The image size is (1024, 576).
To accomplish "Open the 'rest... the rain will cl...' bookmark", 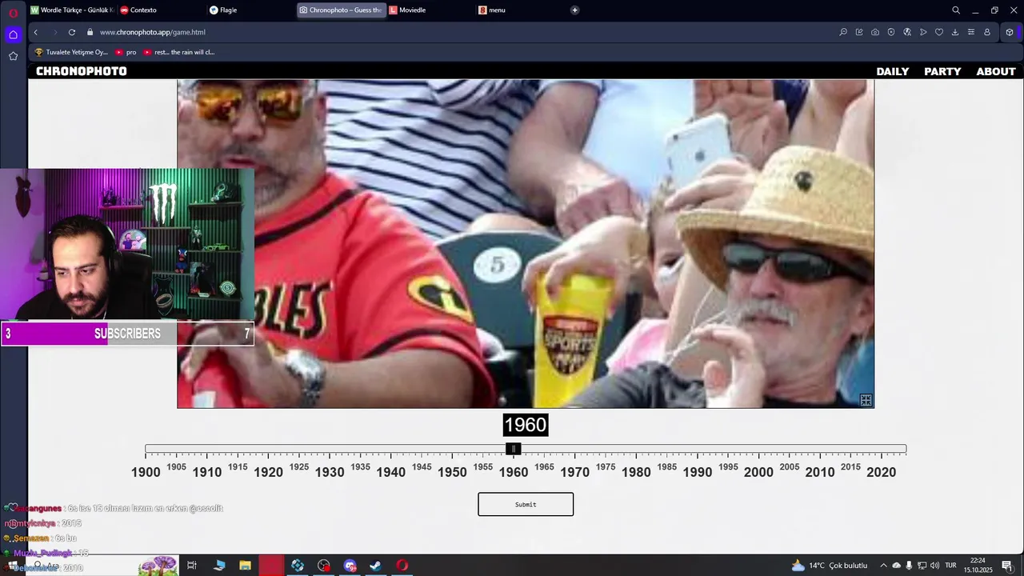I will point(179,52).
